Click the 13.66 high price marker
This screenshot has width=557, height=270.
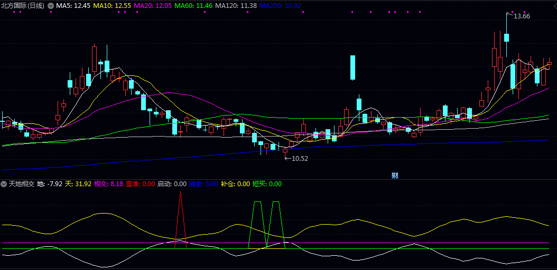click(522, 16)
